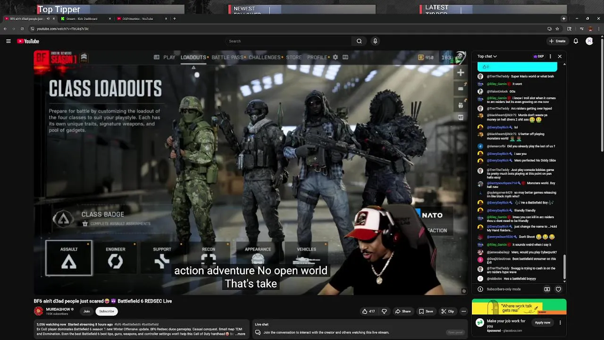The width and height of the screenshot is (604, 340).
Task: Bookmark this page with the star
Action: pos(557,29)
